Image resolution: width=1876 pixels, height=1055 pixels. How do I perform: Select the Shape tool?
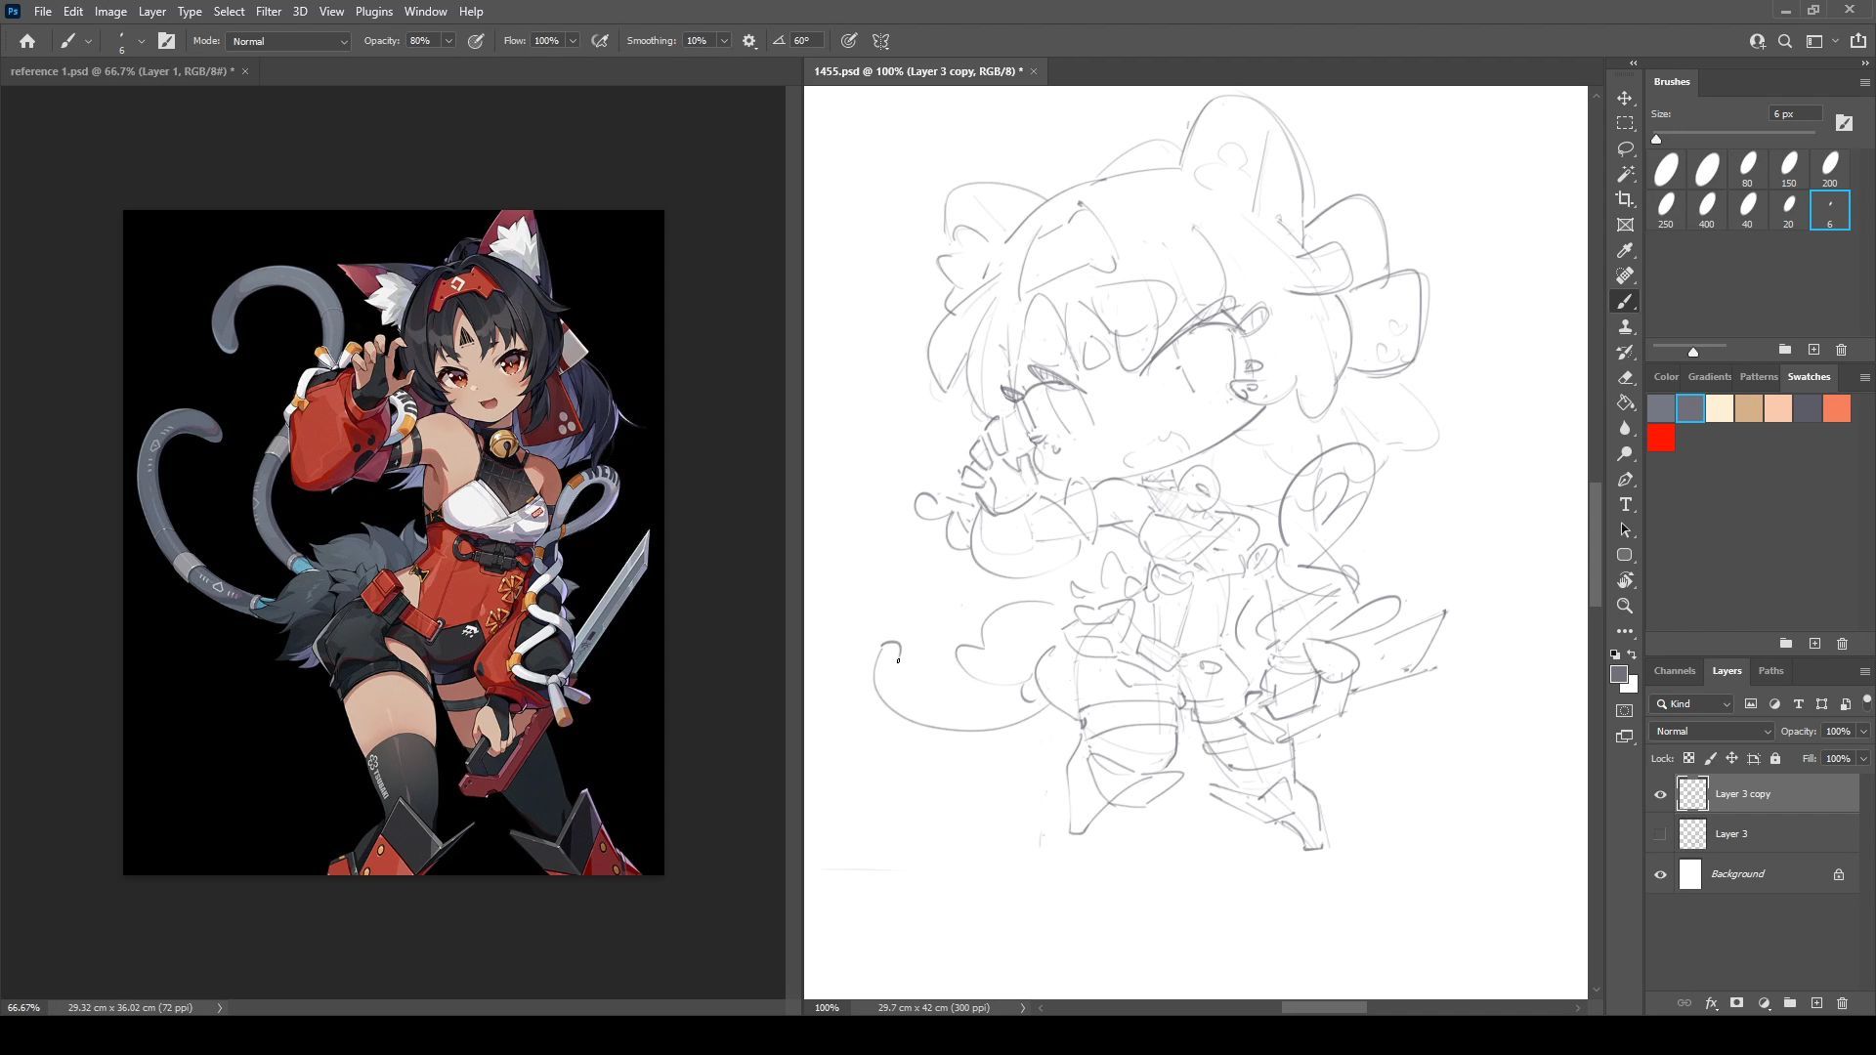coord(1625,555)
